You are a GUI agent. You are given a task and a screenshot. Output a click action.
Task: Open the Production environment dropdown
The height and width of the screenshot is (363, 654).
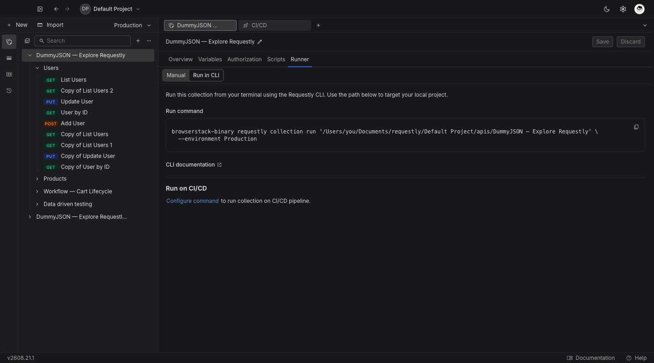(132, 25)
